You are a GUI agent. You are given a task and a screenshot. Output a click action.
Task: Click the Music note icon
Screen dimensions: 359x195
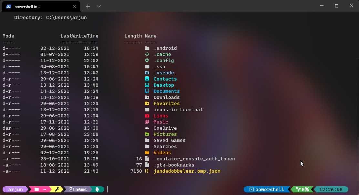[147, 122]
